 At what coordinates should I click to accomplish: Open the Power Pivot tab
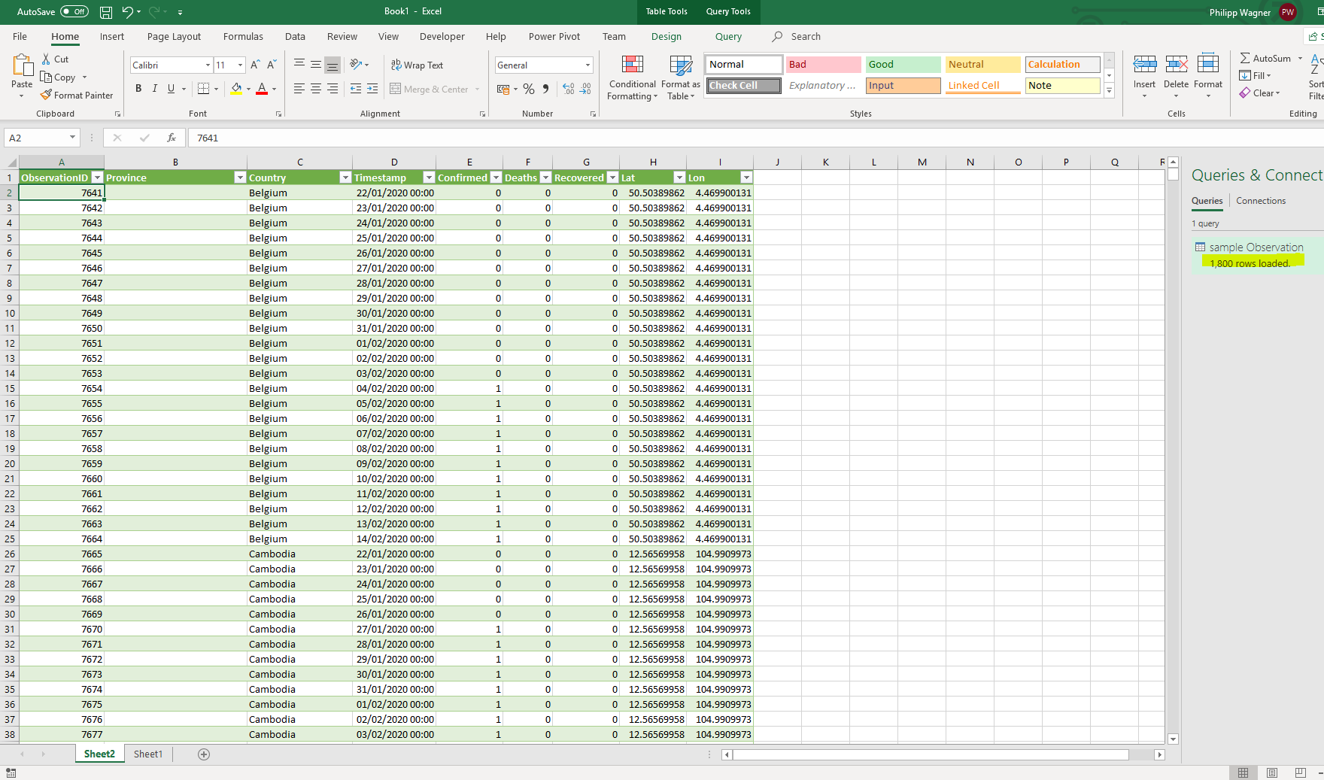554,36
